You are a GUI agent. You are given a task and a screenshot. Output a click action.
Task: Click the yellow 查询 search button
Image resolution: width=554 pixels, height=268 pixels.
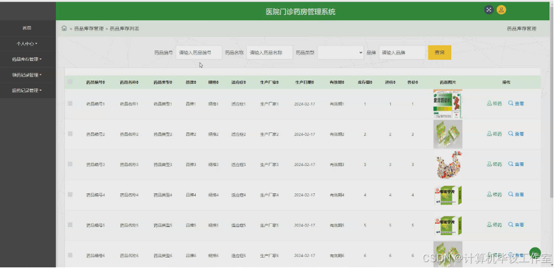click(x=440, y=53)
